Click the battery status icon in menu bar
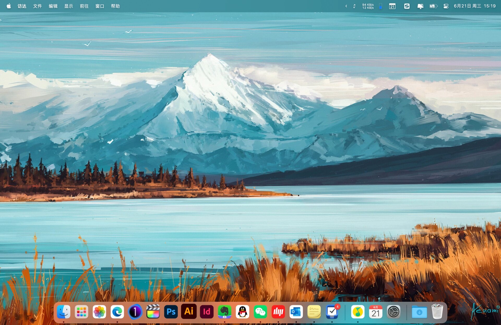Viewport: 501px width, 325px height. [433, 6]
